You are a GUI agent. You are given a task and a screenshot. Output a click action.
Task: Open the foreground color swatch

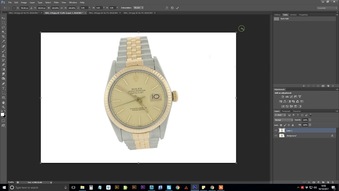[x=2, y=115]
